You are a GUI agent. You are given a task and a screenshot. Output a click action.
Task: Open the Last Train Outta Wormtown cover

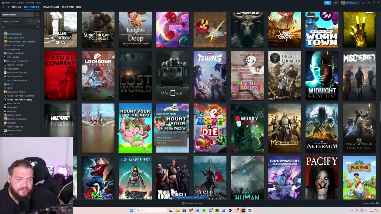pyautogui.click(x=322, y=30)
